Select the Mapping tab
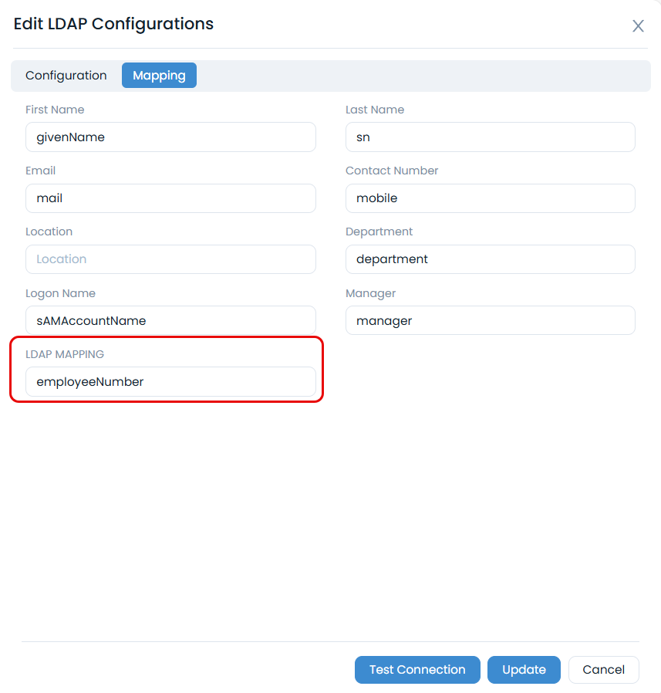The height and width of the screenshot is (693, 661). click(x=159, y=76)
